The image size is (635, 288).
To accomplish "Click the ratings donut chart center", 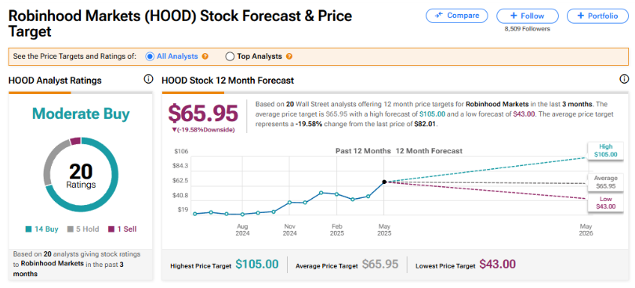I will (82, 175).
